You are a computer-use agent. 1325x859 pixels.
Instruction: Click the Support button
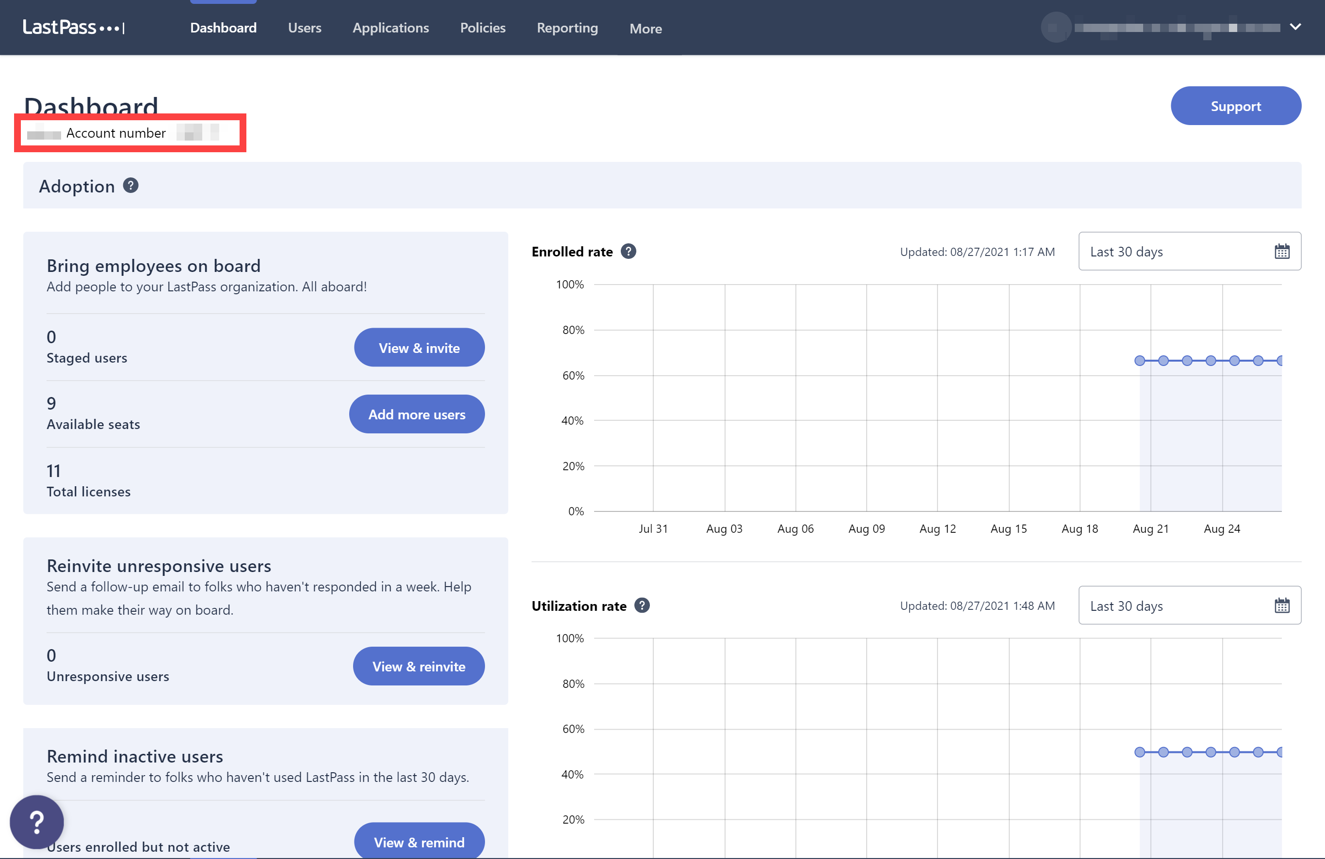(1235, 106)
